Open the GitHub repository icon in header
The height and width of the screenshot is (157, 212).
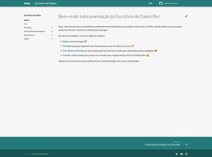coord(161,3)
